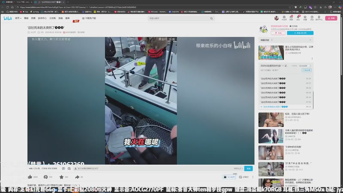
Task: Click the video player to pause
Action: [x=141, y=101]
